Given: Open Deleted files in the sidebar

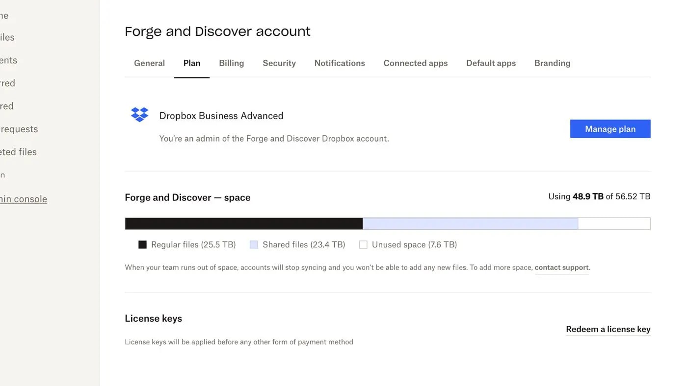Looking at the screenshot, I should (18, 152).
